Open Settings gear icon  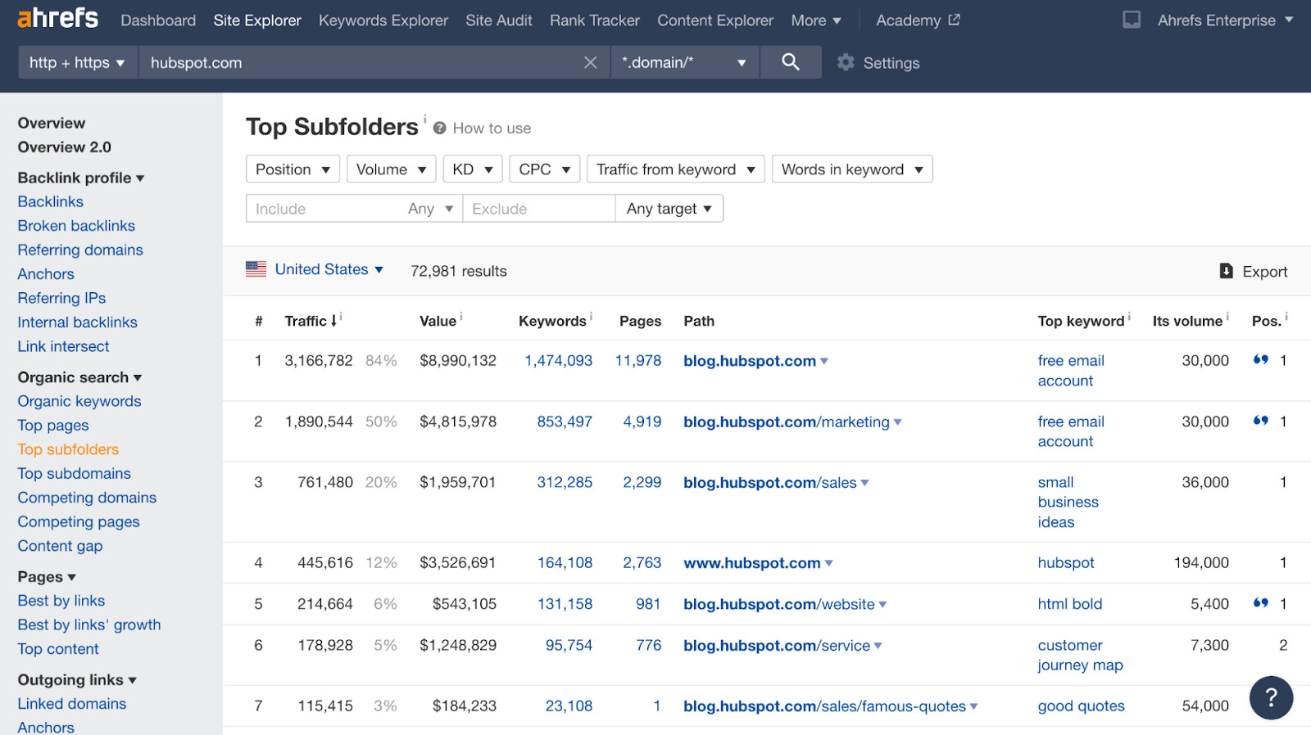coord(846,62)
